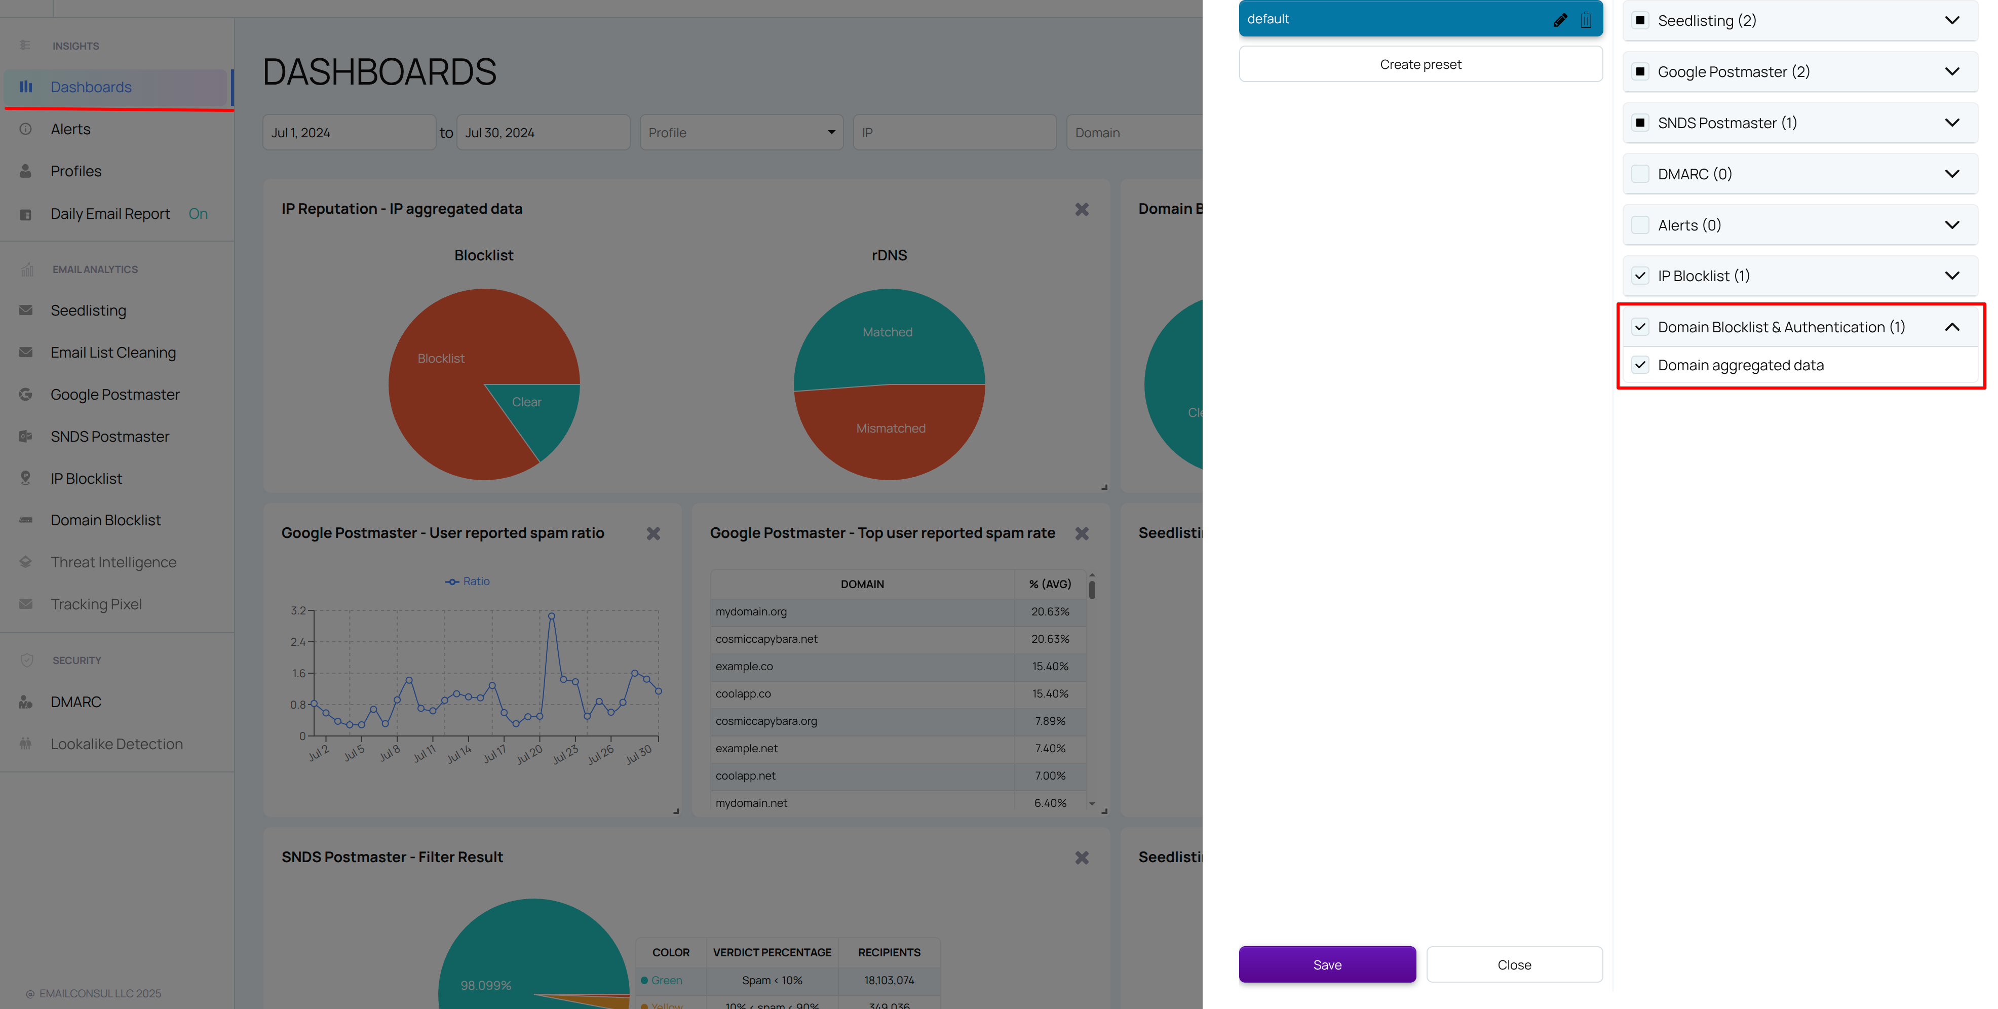Close the IP Reputation widget
Image resolution: width=1998 pixels, height=1009 pixels.
tap(1082, 209)
